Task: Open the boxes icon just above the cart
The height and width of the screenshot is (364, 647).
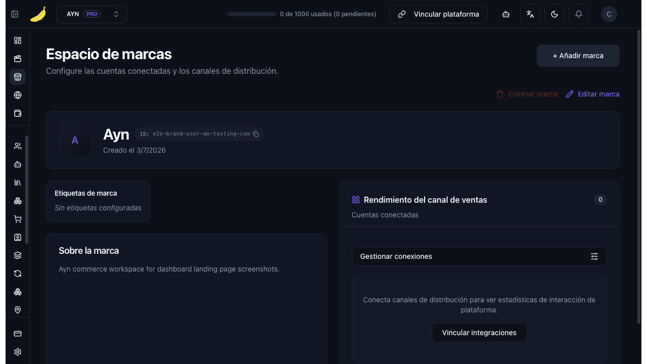Action: point(18,201)
